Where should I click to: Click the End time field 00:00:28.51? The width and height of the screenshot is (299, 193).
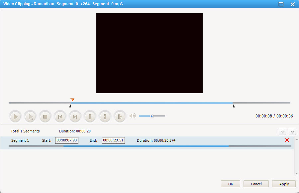pos(113,140)
